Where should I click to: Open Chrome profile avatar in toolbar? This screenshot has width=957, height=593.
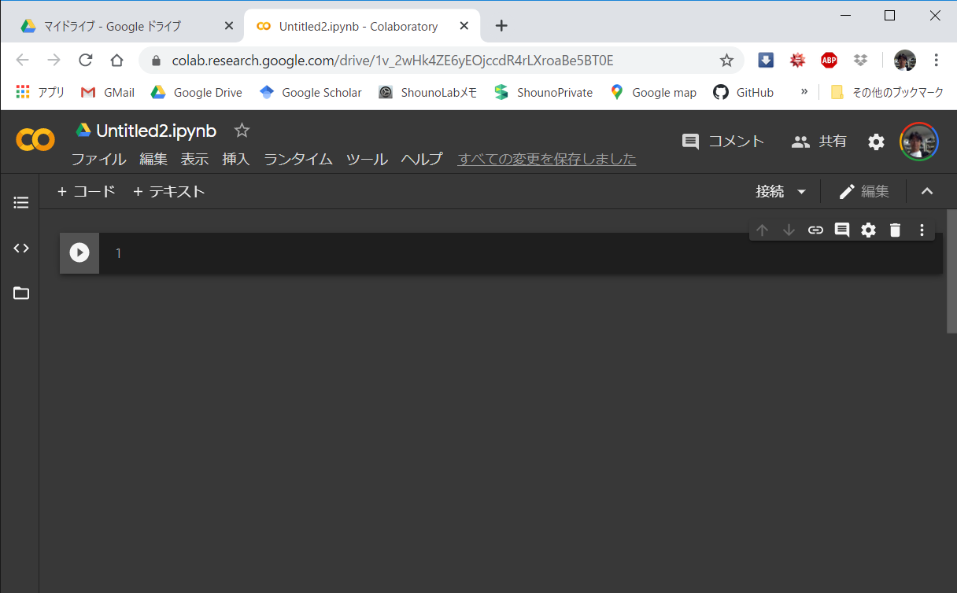[x=905, y=61]
